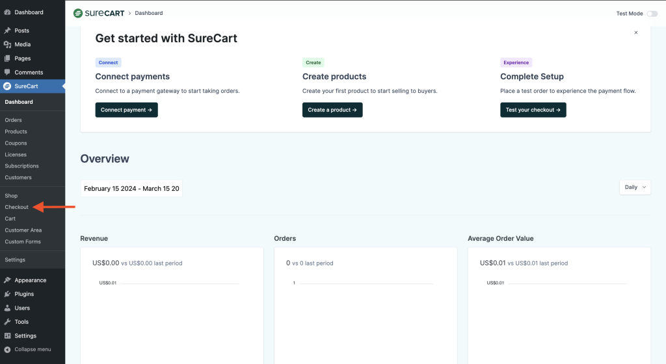The image size is (666, 364).
Task: Click the Media menu label
Action: click(23, 45)
